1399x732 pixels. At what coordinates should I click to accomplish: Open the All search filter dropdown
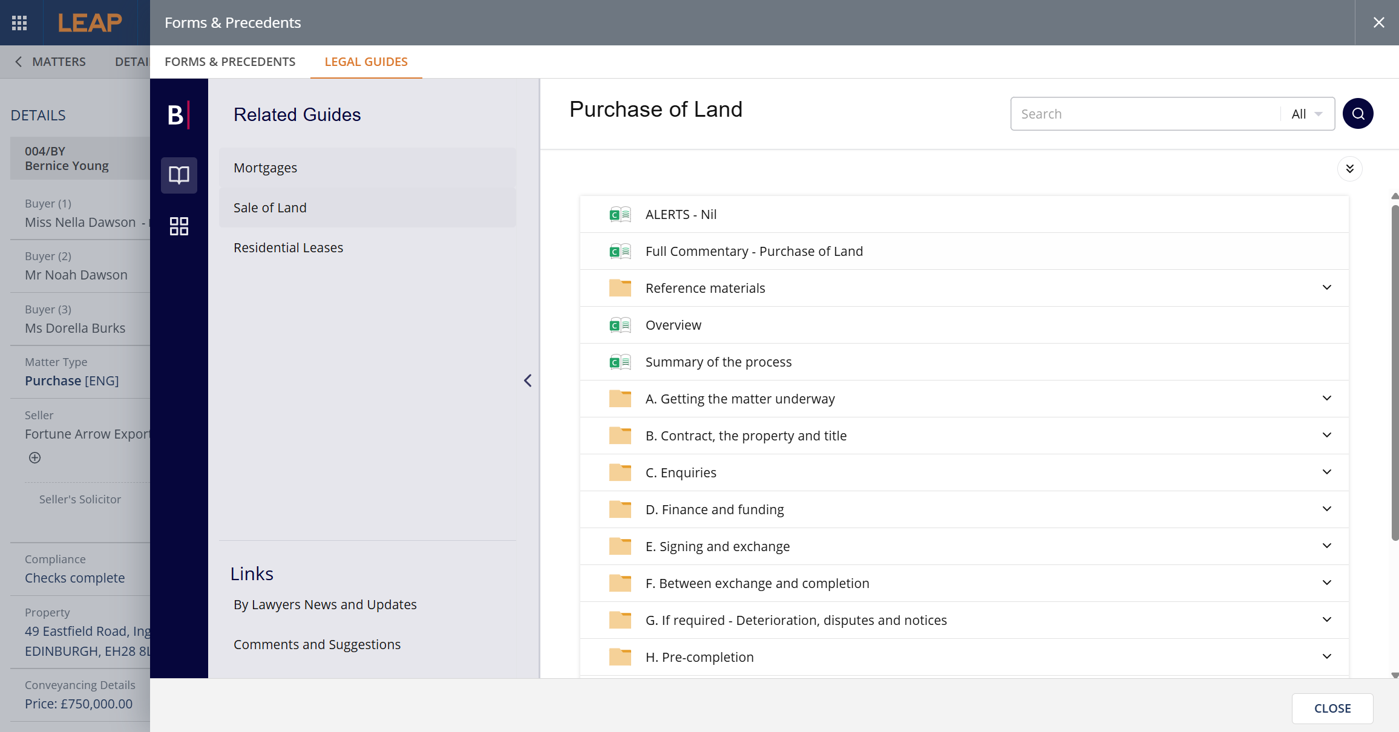(x=1307, y=114)
